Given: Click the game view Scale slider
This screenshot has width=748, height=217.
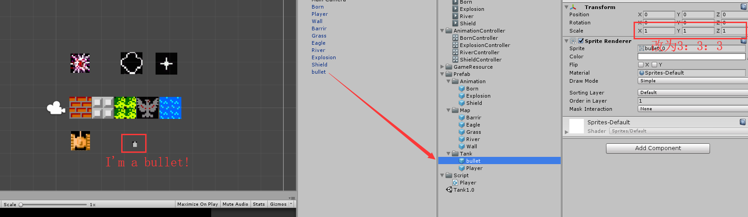Looking at the screenshot, I should [x=53, y=205].
